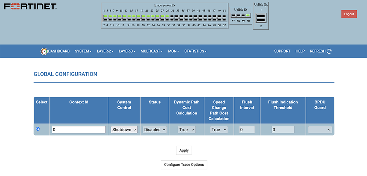Click Uplink Ex port 58 icon
This screenshot has width=367, height=176.
click(x=238, y=15)
